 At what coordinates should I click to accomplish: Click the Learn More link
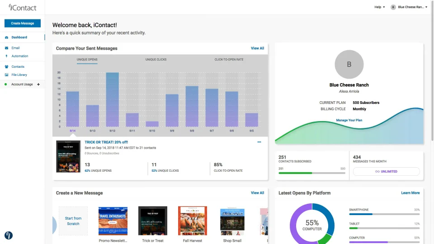(410, 193)
